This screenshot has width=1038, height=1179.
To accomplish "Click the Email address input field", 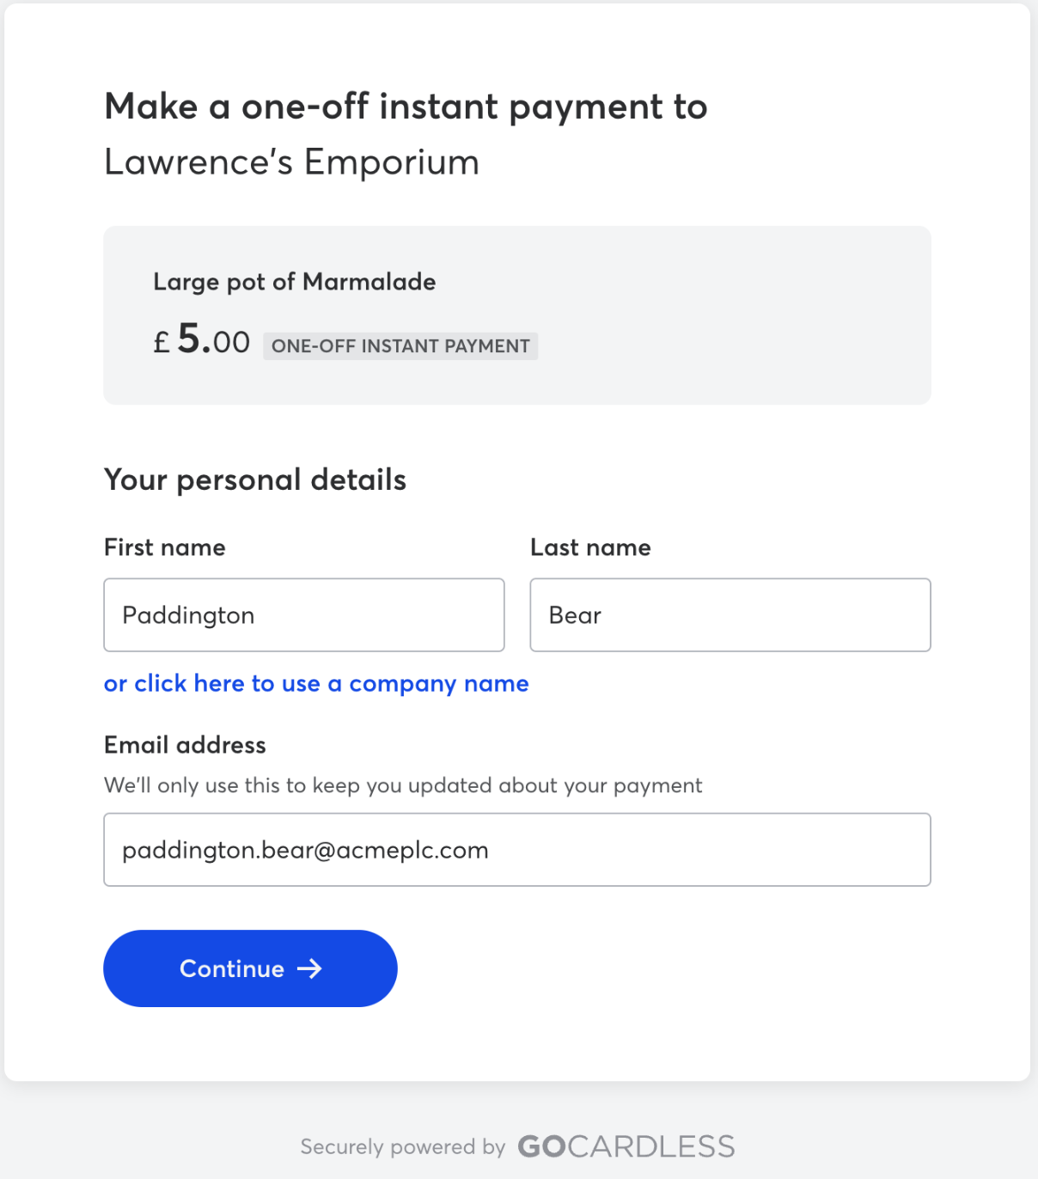I will point(517,850).
